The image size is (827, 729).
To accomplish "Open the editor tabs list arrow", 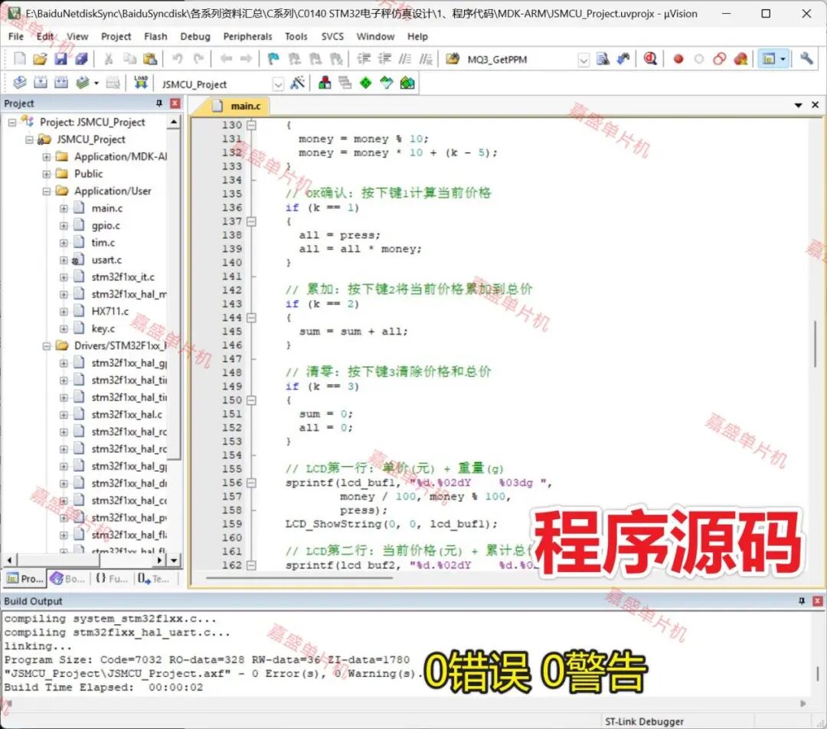I will 799,106.
